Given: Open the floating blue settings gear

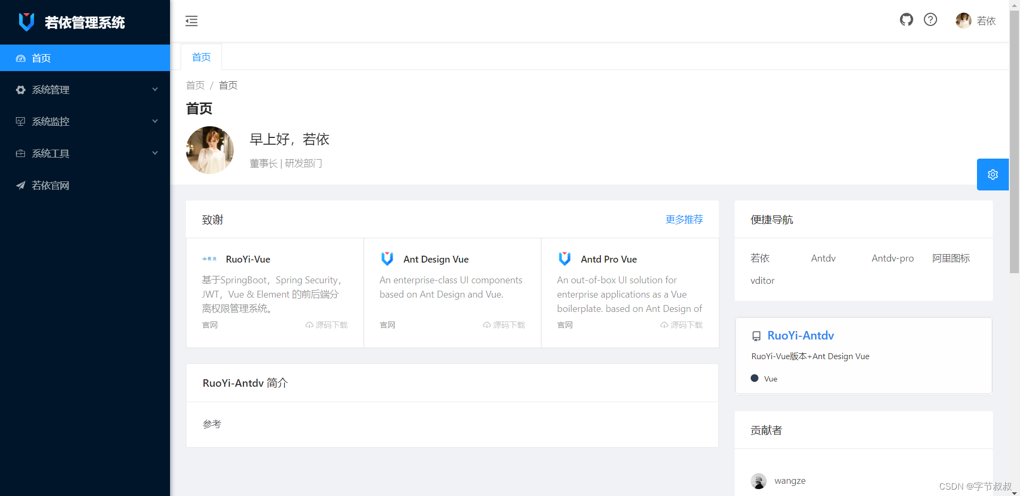Looking at the screenshot, I should point(992,174).
